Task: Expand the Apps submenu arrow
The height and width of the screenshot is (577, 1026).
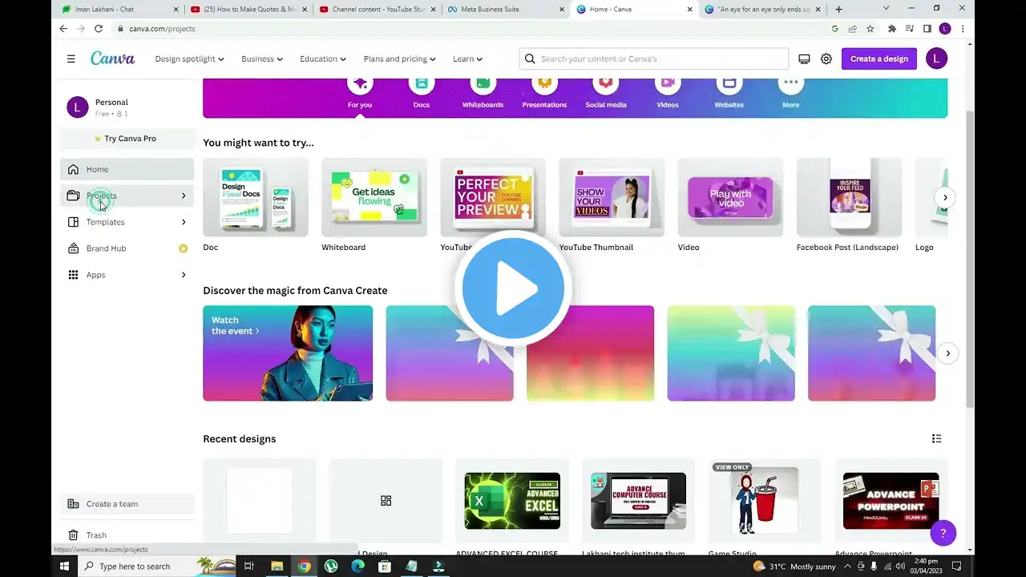Action: coord(183,275)
